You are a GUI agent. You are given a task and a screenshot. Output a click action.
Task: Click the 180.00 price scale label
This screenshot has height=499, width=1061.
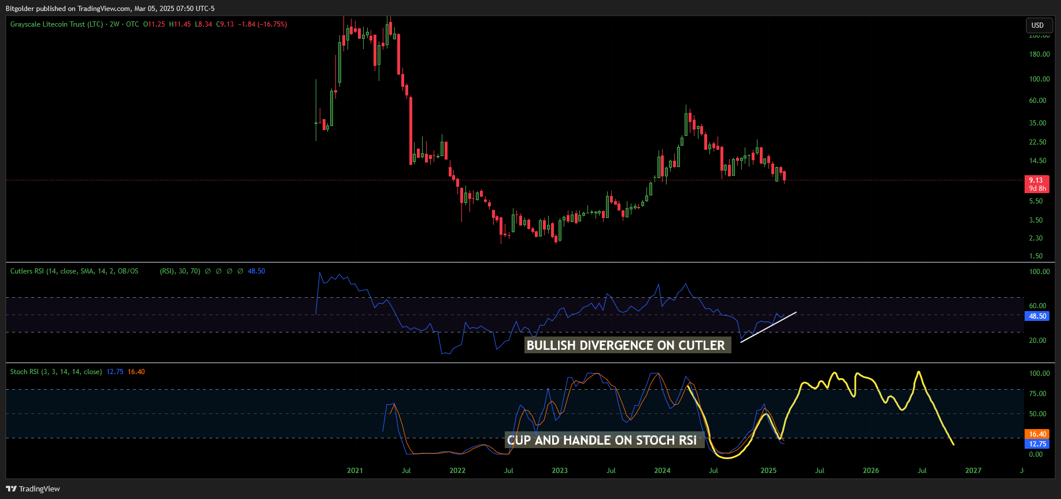click(x=1039, y=54)
